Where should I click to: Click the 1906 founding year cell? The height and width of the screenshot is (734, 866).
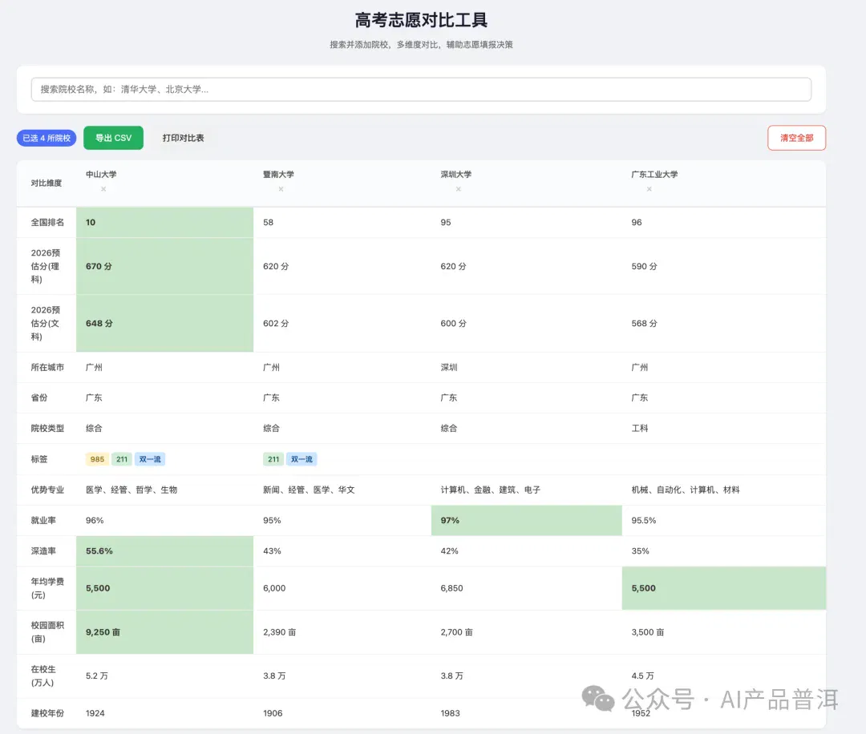(342, 713)
